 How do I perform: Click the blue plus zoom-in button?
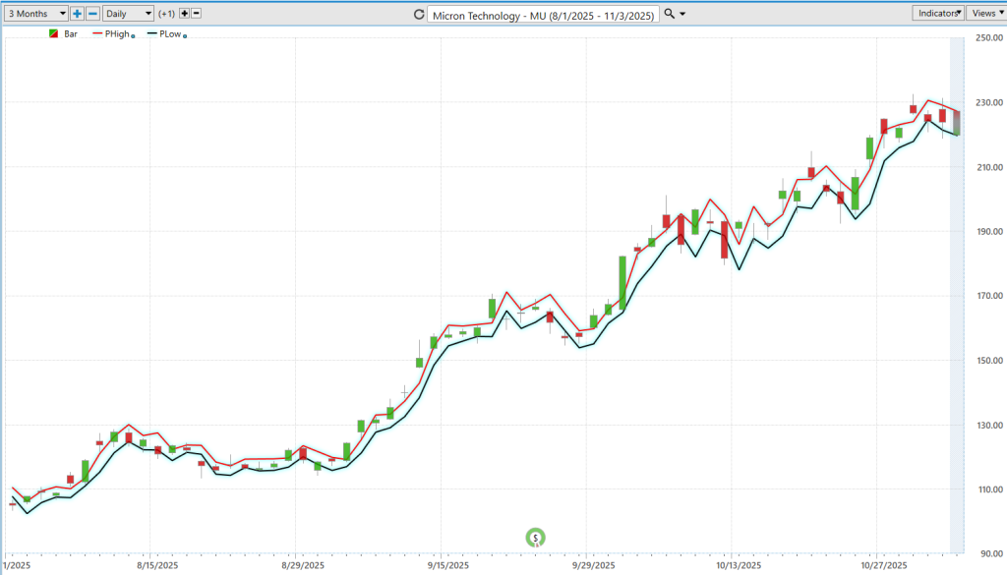pyautogui.click(x=78, y=14)
